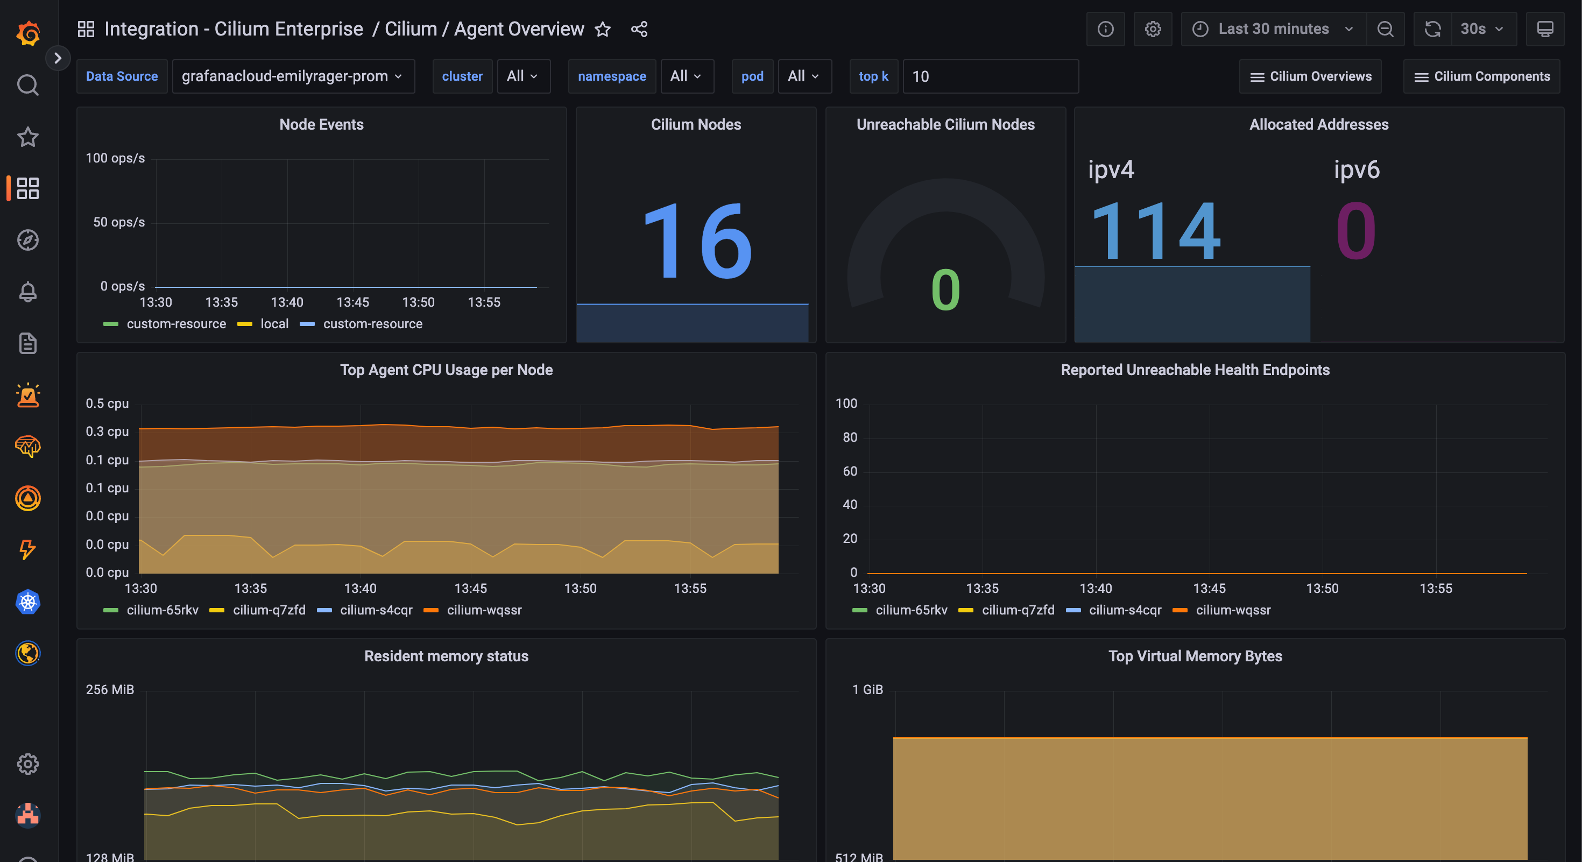Viewport: 1582px width, 862px height.
Task: Expand the cluster All dropdown
Action: point(522,76)
